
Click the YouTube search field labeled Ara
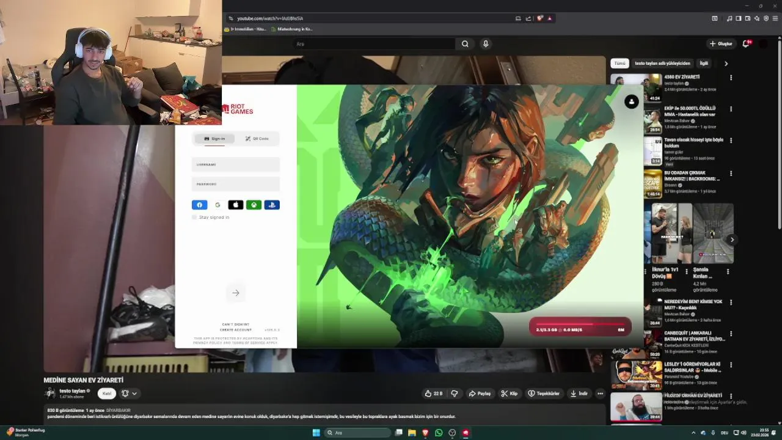(375, 44)
